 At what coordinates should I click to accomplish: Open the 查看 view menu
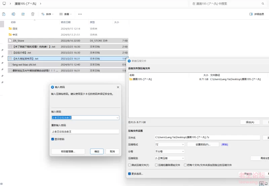[x=66, y=14]
